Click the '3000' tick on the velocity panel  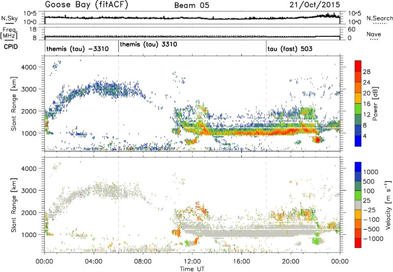pos(28,190)
